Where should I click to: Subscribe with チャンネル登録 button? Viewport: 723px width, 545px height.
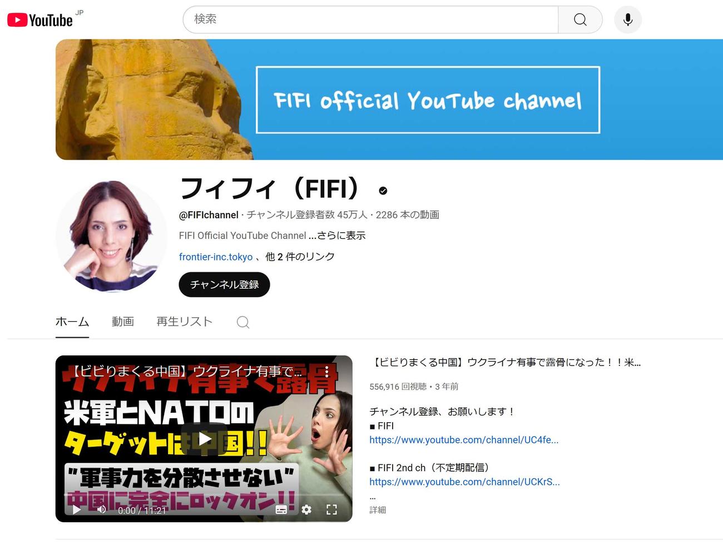(x=224, y=284)
